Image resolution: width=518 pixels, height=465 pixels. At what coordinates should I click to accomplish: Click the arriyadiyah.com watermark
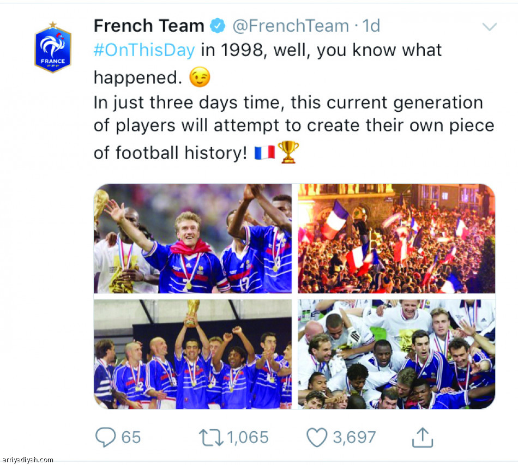point(27,460)
